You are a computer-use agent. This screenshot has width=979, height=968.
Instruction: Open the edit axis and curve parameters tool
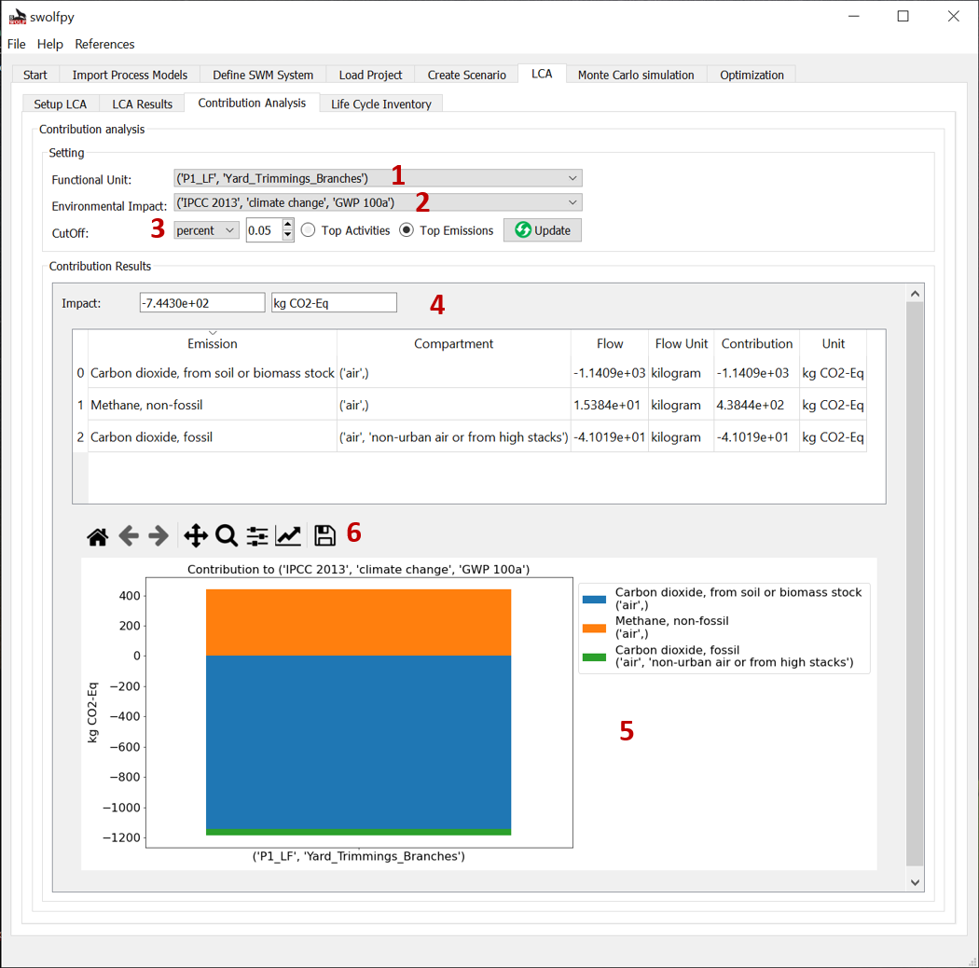288,536
